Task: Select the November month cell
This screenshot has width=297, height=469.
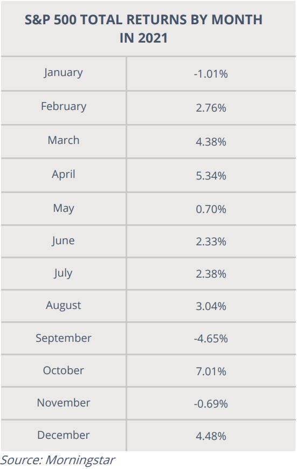Action: (64, 403)
